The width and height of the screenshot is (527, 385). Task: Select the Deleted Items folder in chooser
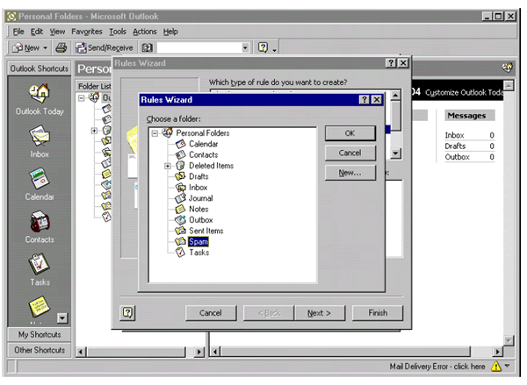click(211, 166)
